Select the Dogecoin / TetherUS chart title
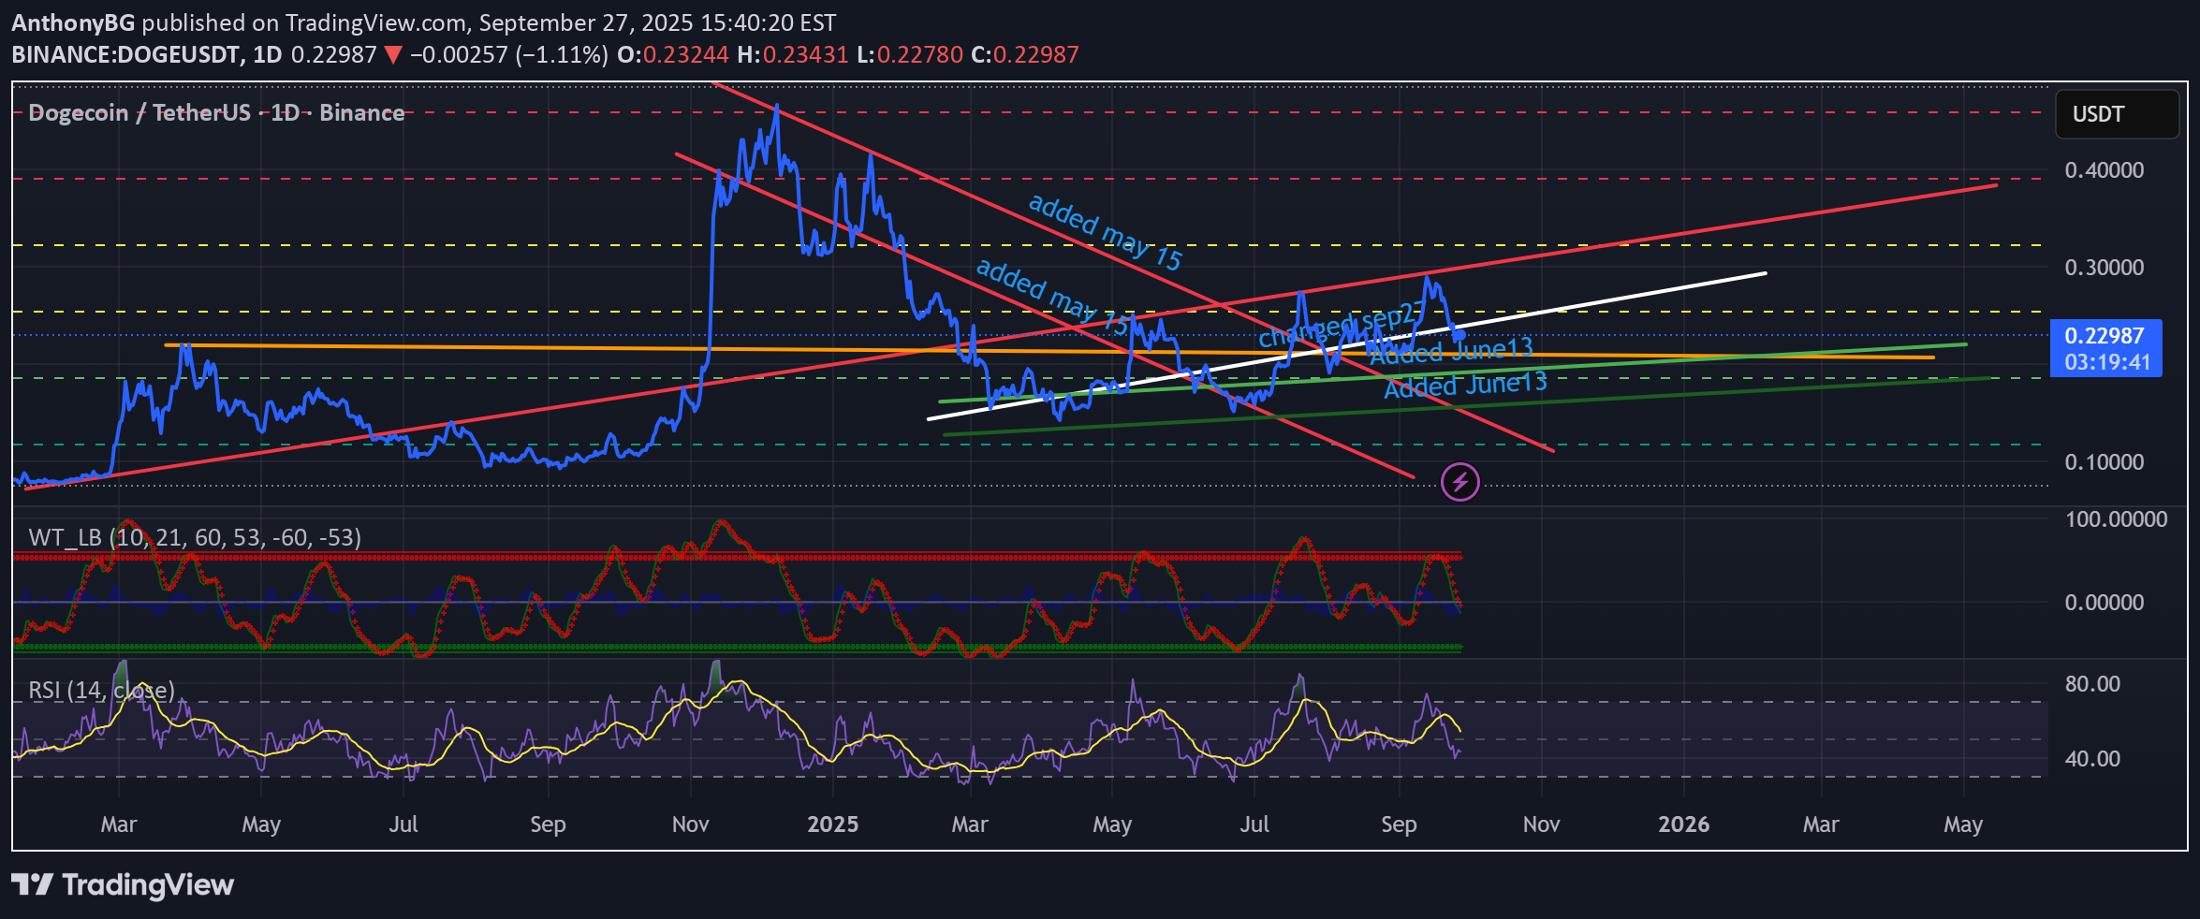The height and width of the screenshot is (919, 2200). click(x=216, y=113)
